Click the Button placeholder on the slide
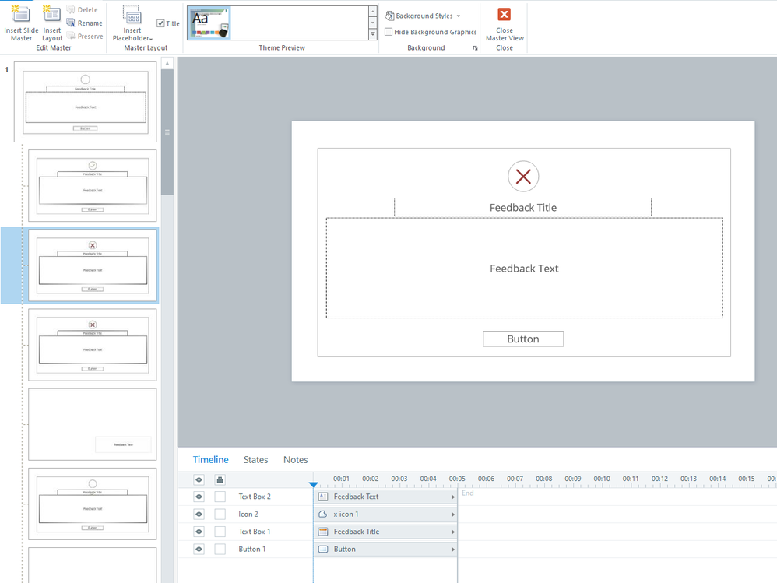 pos(522,339)
